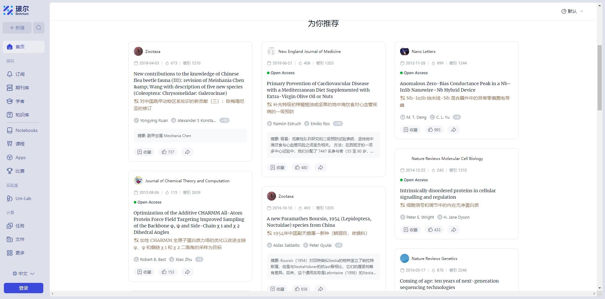Expand the 默认 theme dropdown at top right
This screenshot has width=605, height=299.
pos(572,11)
